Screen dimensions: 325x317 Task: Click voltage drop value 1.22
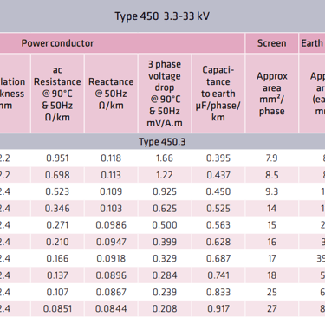(x=165, y=175)
